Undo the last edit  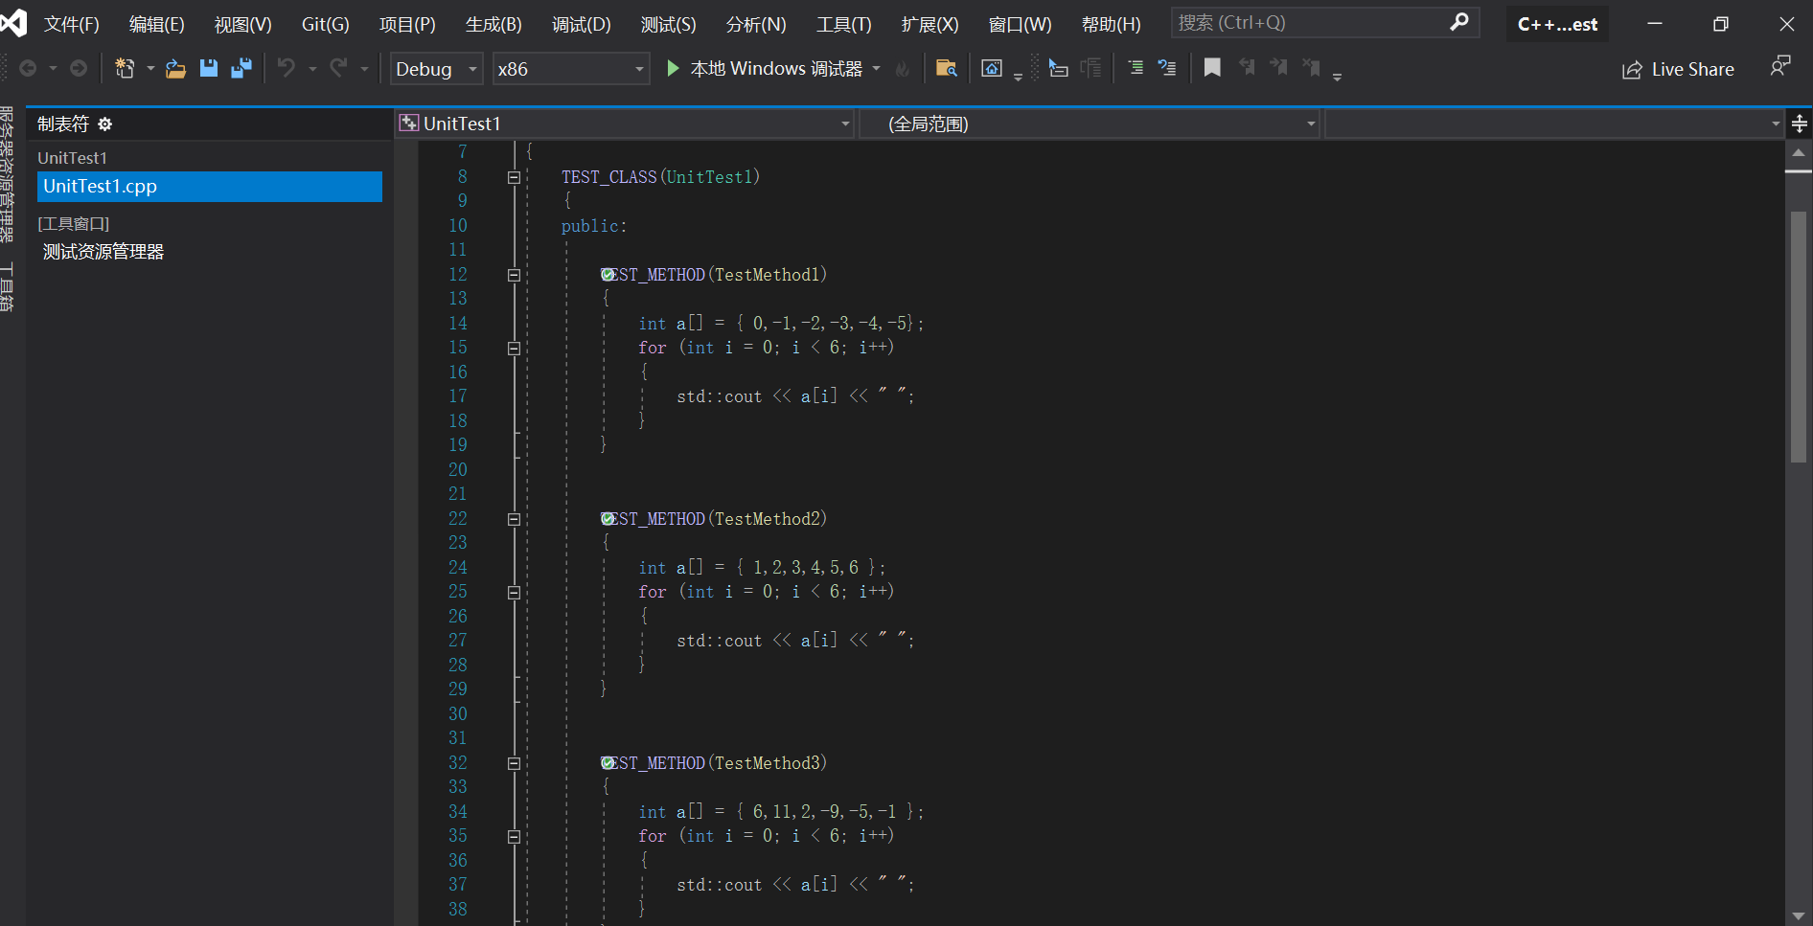coord(286,68)
